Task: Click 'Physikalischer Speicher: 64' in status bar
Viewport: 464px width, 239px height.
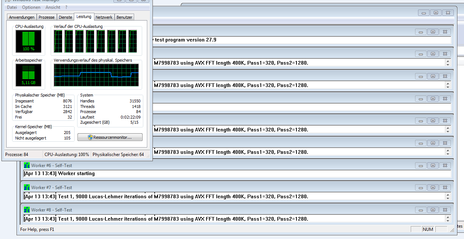Action: coord(118,155)
